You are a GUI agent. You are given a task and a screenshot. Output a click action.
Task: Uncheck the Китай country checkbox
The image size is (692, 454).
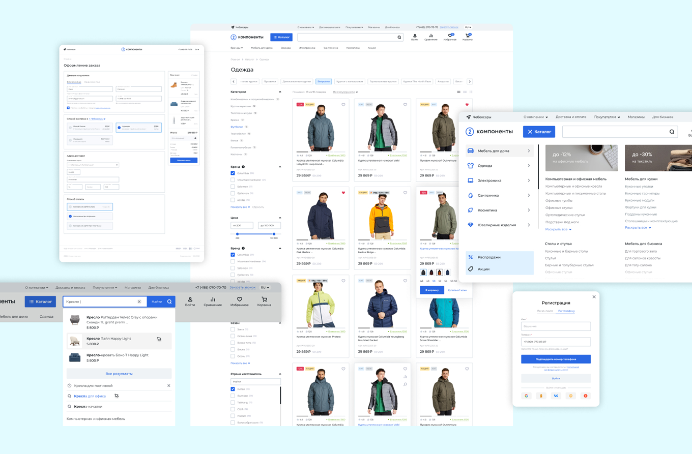tap(233, 389)
